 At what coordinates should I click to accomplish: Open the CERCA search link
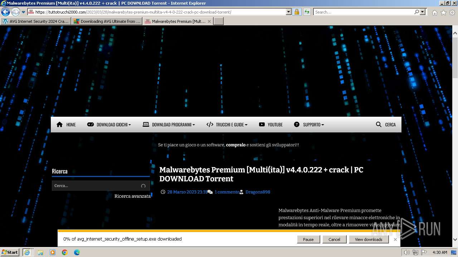[x=390, y=125]
